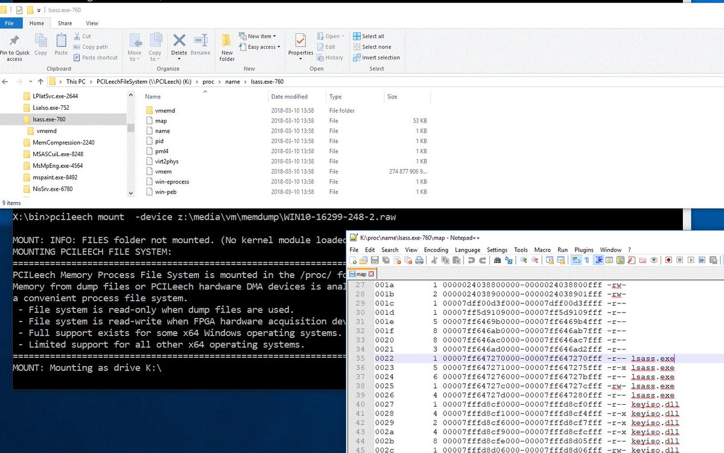Screen dimensions: 724x453
Task: Switch to the View ribbon tab
Action: (92, 23)
